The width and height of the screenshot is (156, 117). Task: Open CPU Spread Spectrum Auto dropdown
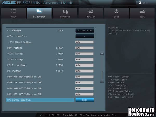[x=85, y=100]
